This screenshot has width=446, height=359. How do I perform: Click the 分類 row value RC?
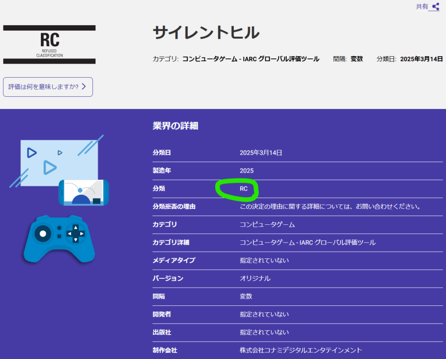(244, 189)
